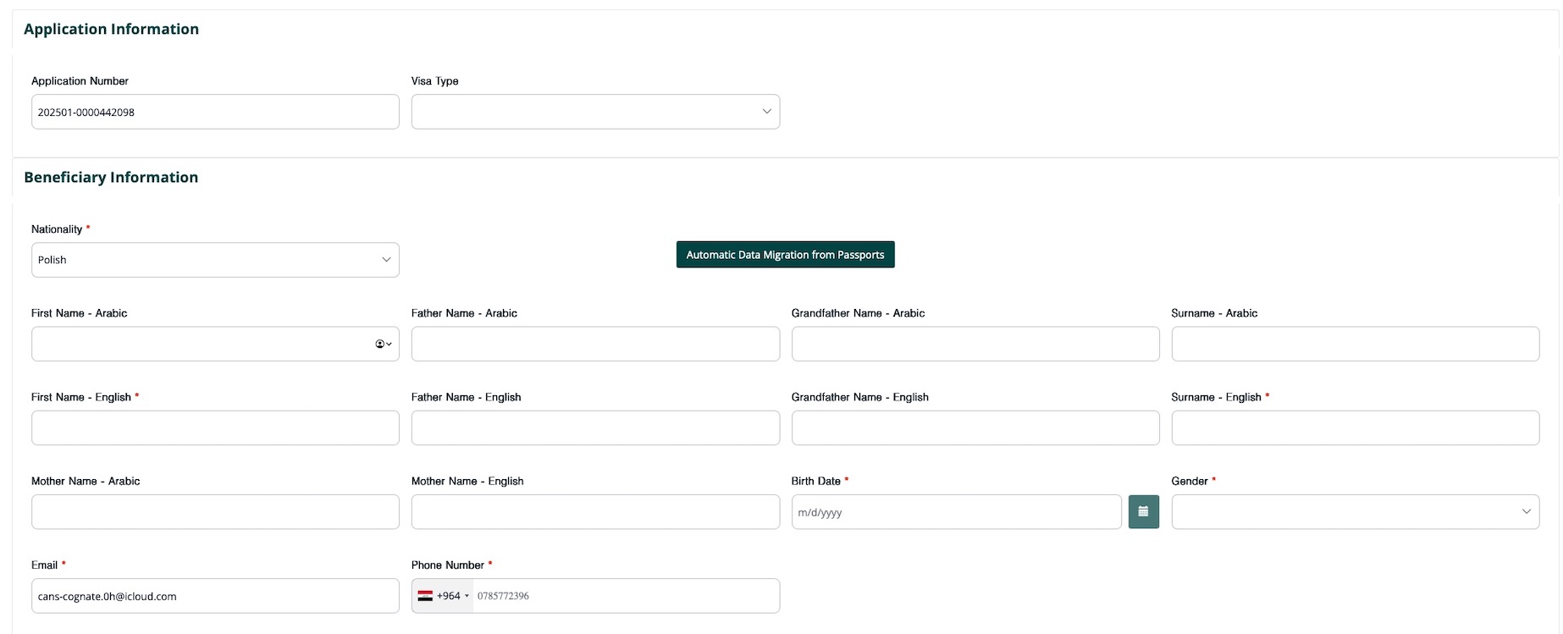1563x634 pixels.
Task: Click the Mother Name - Arabic field
Action: (215, 512)
